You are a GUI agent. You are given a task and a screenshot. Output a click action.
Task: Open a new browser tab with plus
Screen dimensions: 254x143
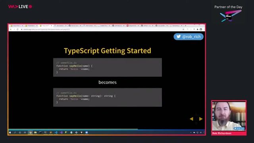coord(185,25)
